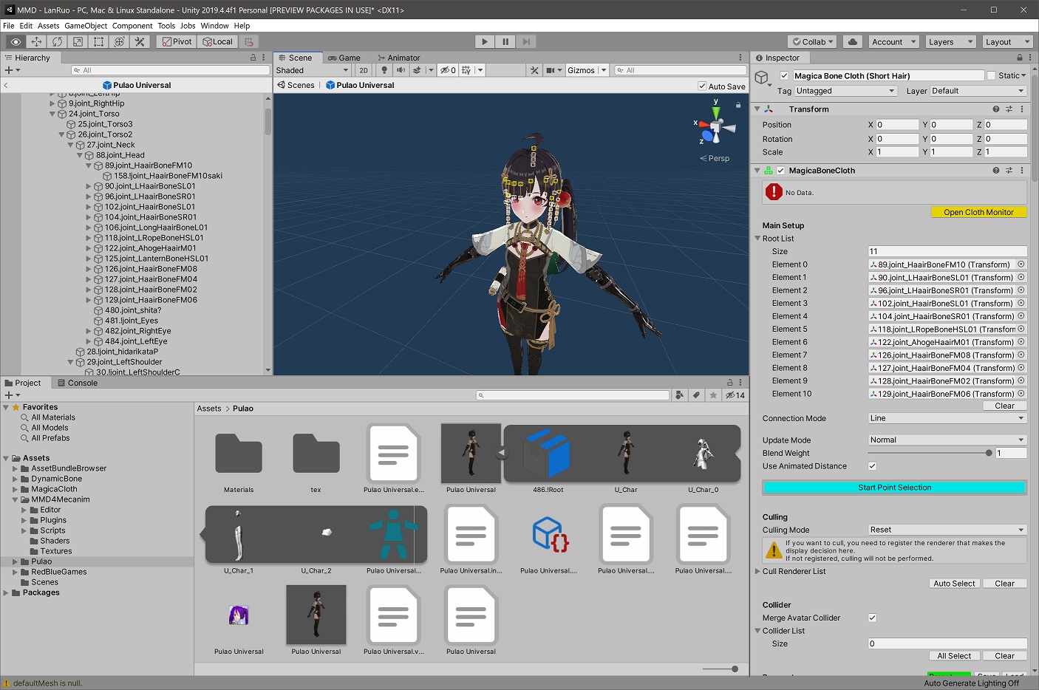Switch to the Animator tab
Screen dimensions: 1039x690
pyautogui.click(x=398, y=58)
